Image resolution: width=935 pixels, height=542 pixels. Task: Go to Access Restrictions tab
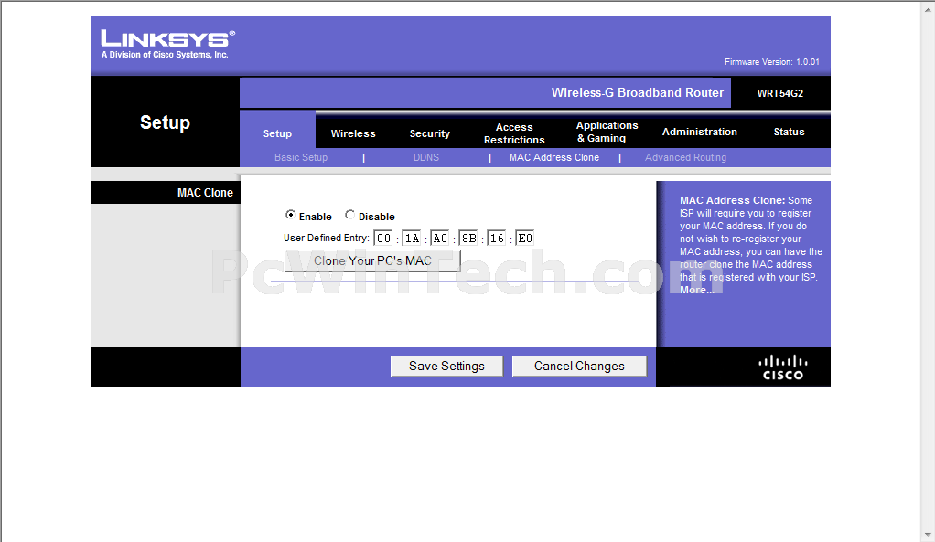[x=514, y=133]
